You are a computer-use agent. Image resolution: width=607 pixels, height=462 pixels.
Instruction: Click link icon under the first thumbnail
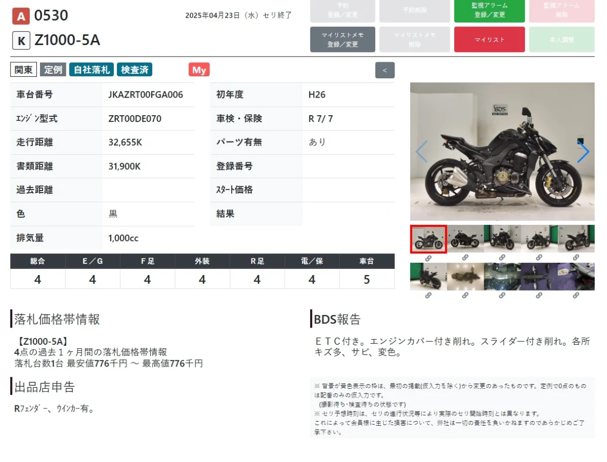pyautogui.click(x=428, y=258)
